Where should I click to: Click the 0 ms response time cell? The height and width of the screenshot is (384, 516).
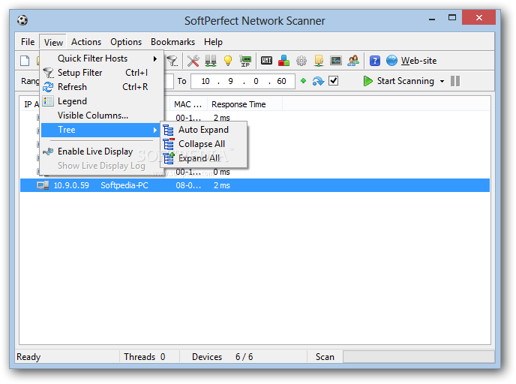tap(221, 172)
